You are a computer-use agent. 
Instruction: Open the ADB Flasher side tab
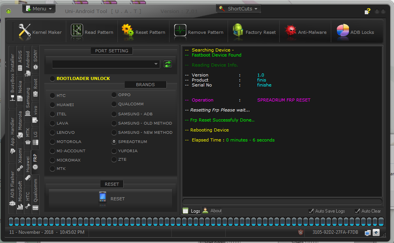click(12, 188)
